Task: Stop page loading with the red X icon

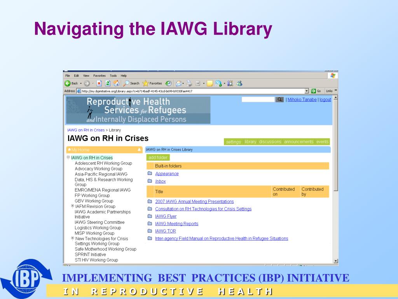Action: [x=99, y=83]
